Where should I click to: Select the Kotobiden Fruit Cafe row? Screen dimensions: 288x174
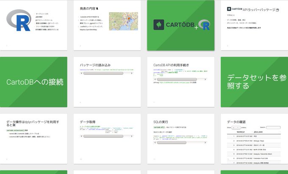pos(254,158)
